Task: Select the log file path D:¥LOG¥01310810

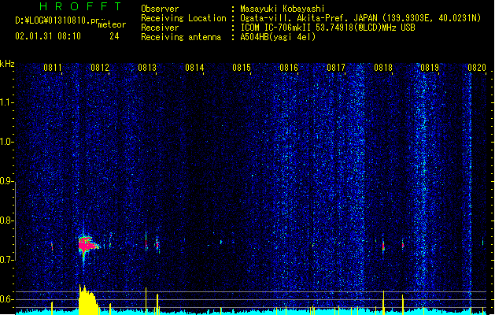Action: click(54, 20)
